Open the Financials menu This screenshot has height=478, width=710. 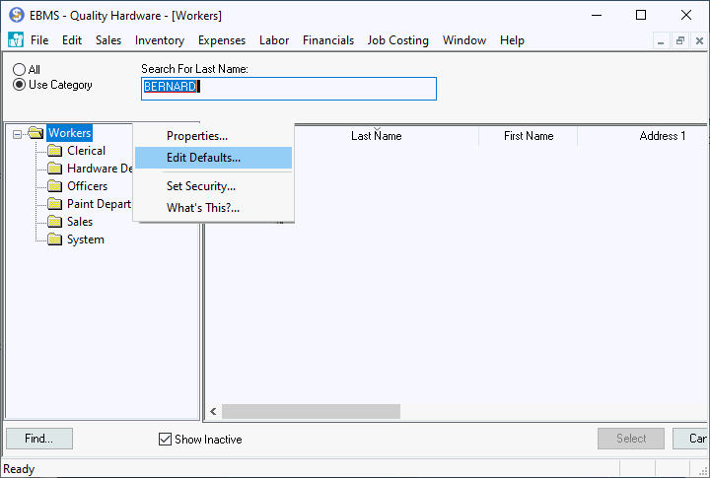[x=328, y=40]
